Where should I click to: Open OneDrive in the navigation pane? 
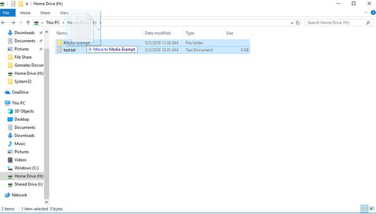pos(20,92)
